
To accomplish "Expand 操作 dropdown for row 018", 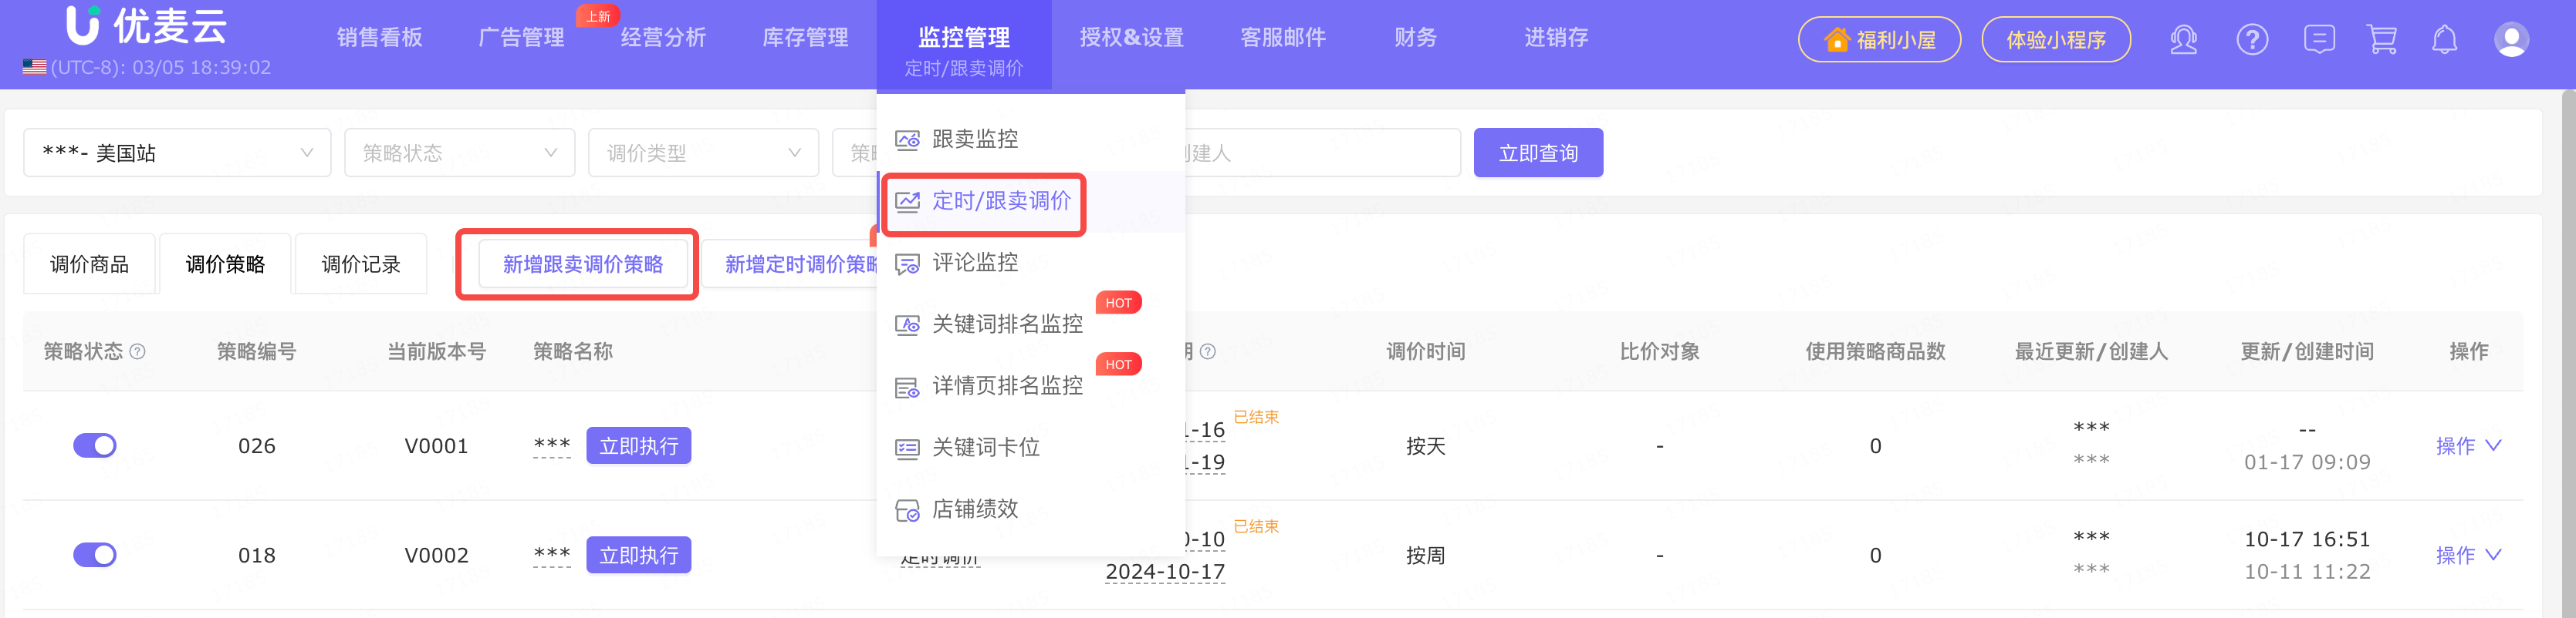I will pos(2468,555).
